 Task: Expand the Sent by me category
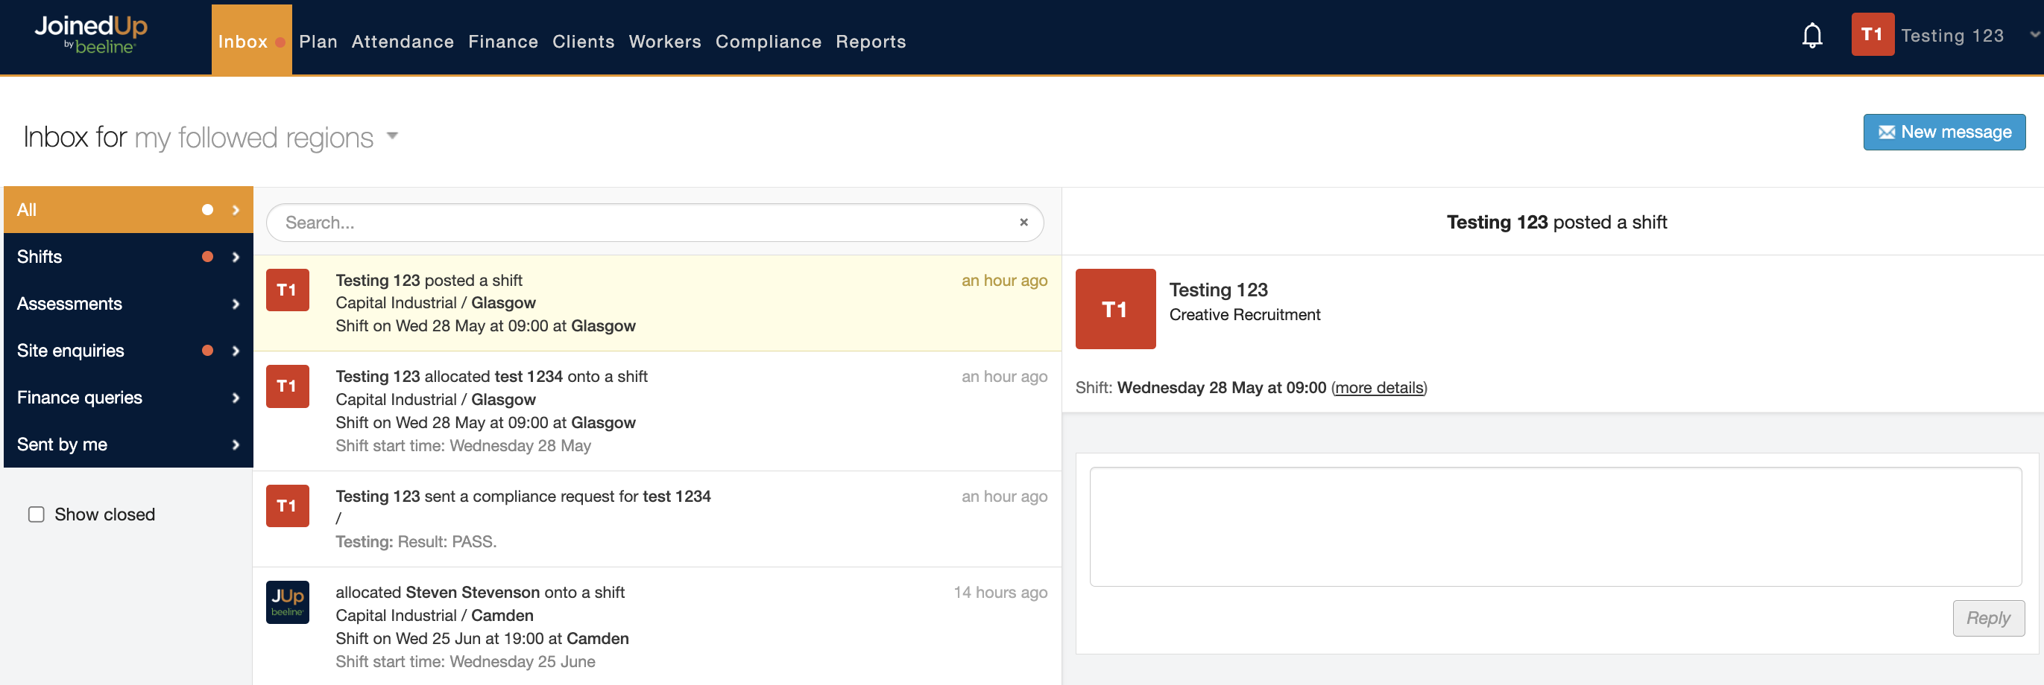(x=127, y=444)
